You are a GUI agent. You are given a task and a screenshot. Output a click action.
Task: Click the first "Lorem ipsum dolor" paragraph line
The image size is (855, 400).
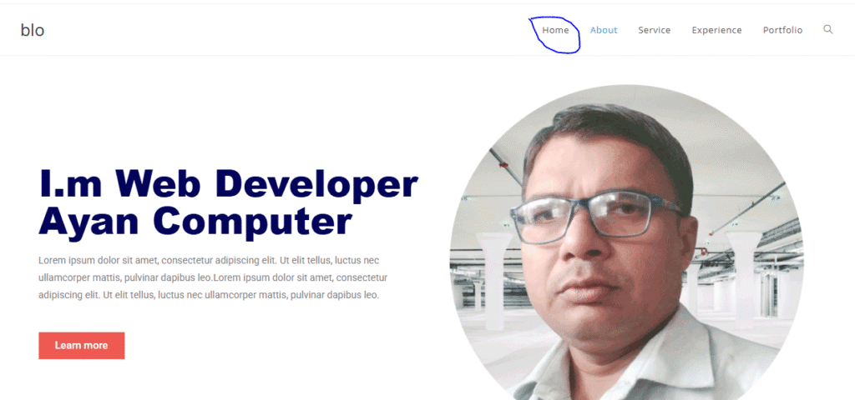click(x=209, y=260)
